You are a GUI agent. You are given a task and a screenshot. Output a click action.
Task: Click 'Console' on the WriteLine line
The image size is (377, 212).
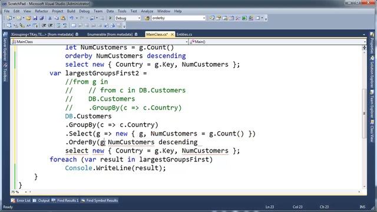pyautogui.click(x=78, y=168)
